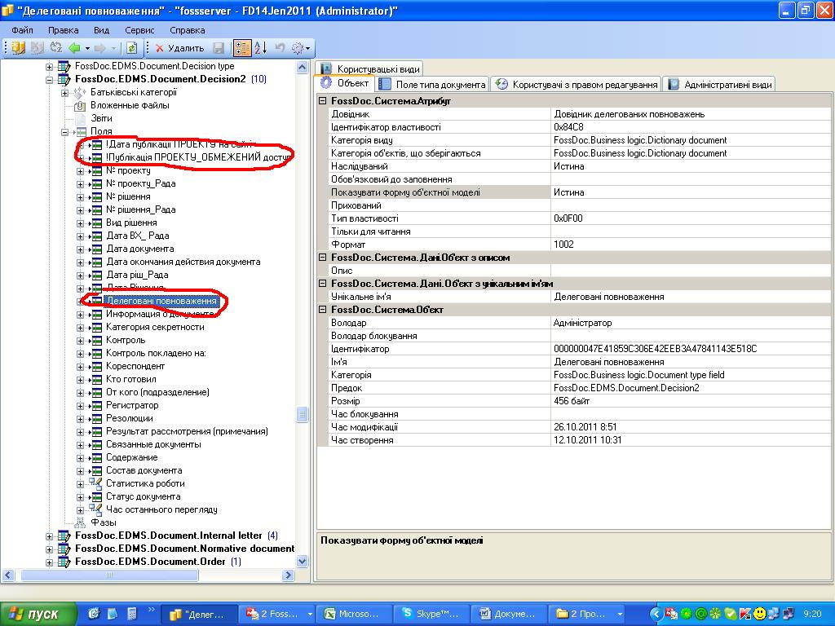Open the Сервис menu

click(x=139, y=30)
